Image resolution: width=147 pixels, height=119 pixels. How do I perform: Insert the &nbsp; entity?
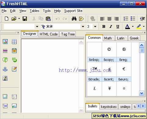pos(94,52)
